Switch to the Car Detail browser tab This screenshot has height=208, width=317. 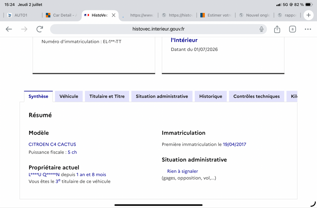click(x=62, y=15)
